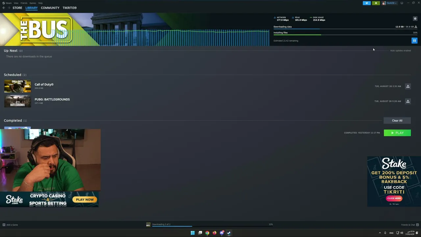Click The Bus icon in download status
Screen dimensions: 421x237
coord(148,224)
